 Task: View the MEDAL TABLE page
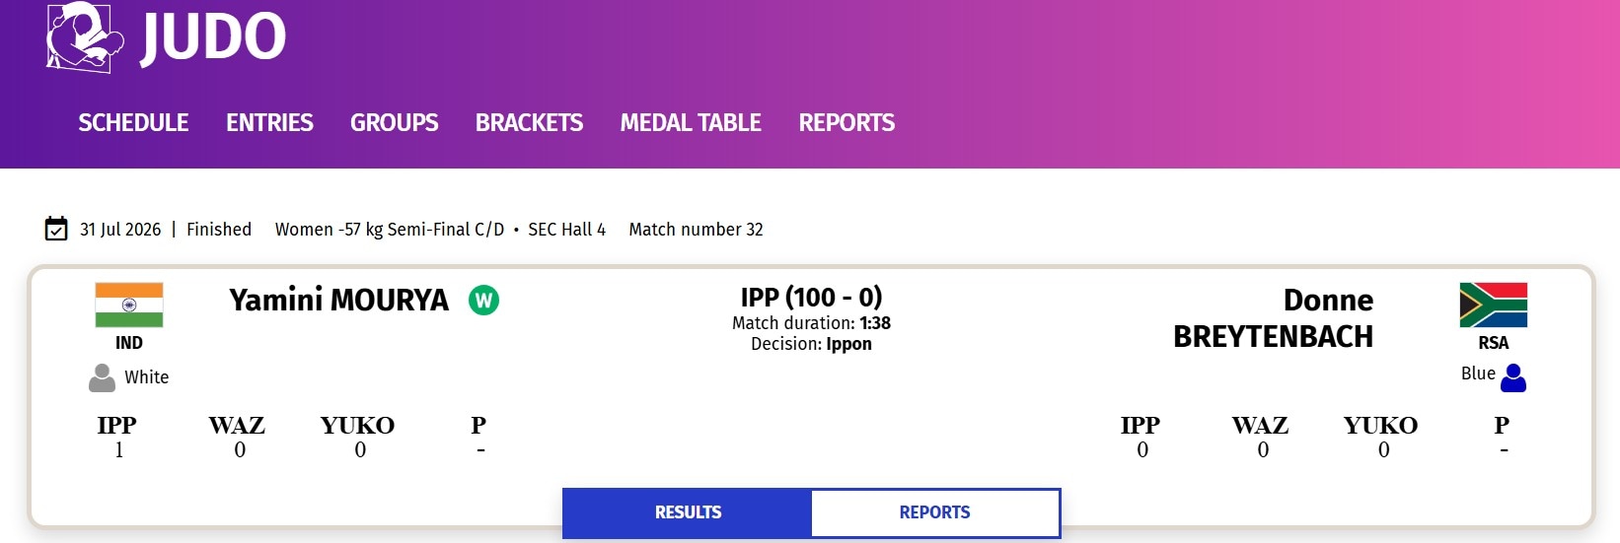691,123
